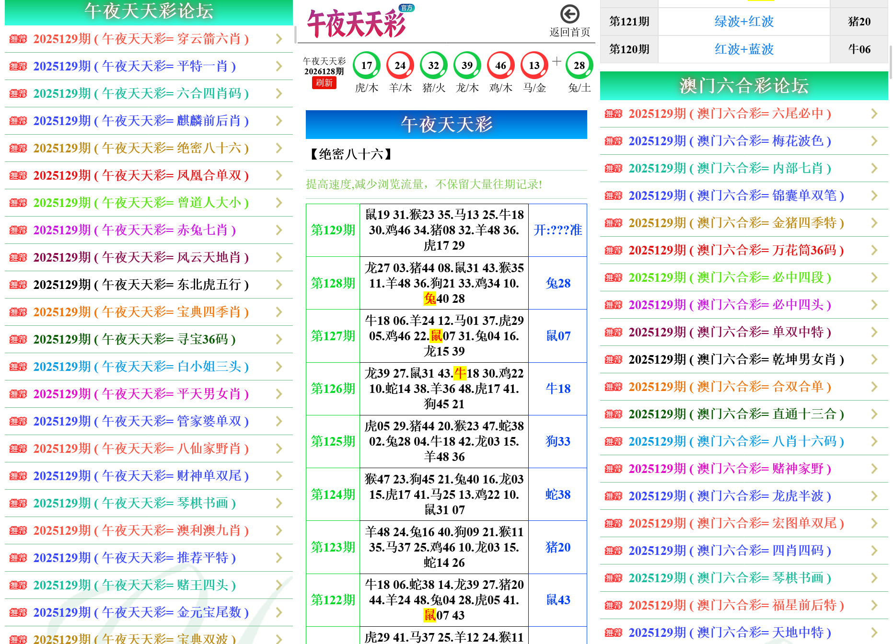The height and width of the screenshot is (644, 893).
Task: Click the 开:???准 result cell
Action: [558, 230]
